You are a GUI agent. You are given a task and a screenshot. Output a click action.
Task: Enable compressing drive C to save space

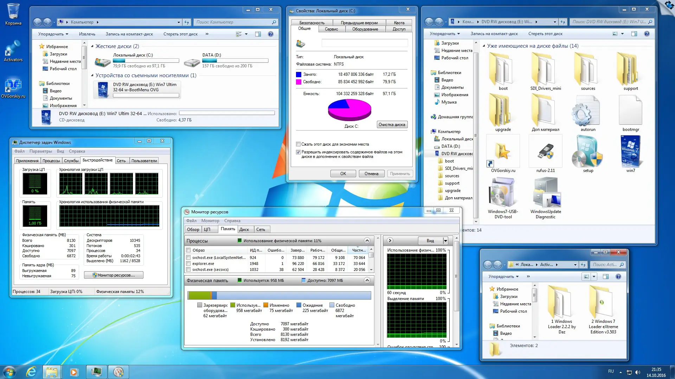298,144
